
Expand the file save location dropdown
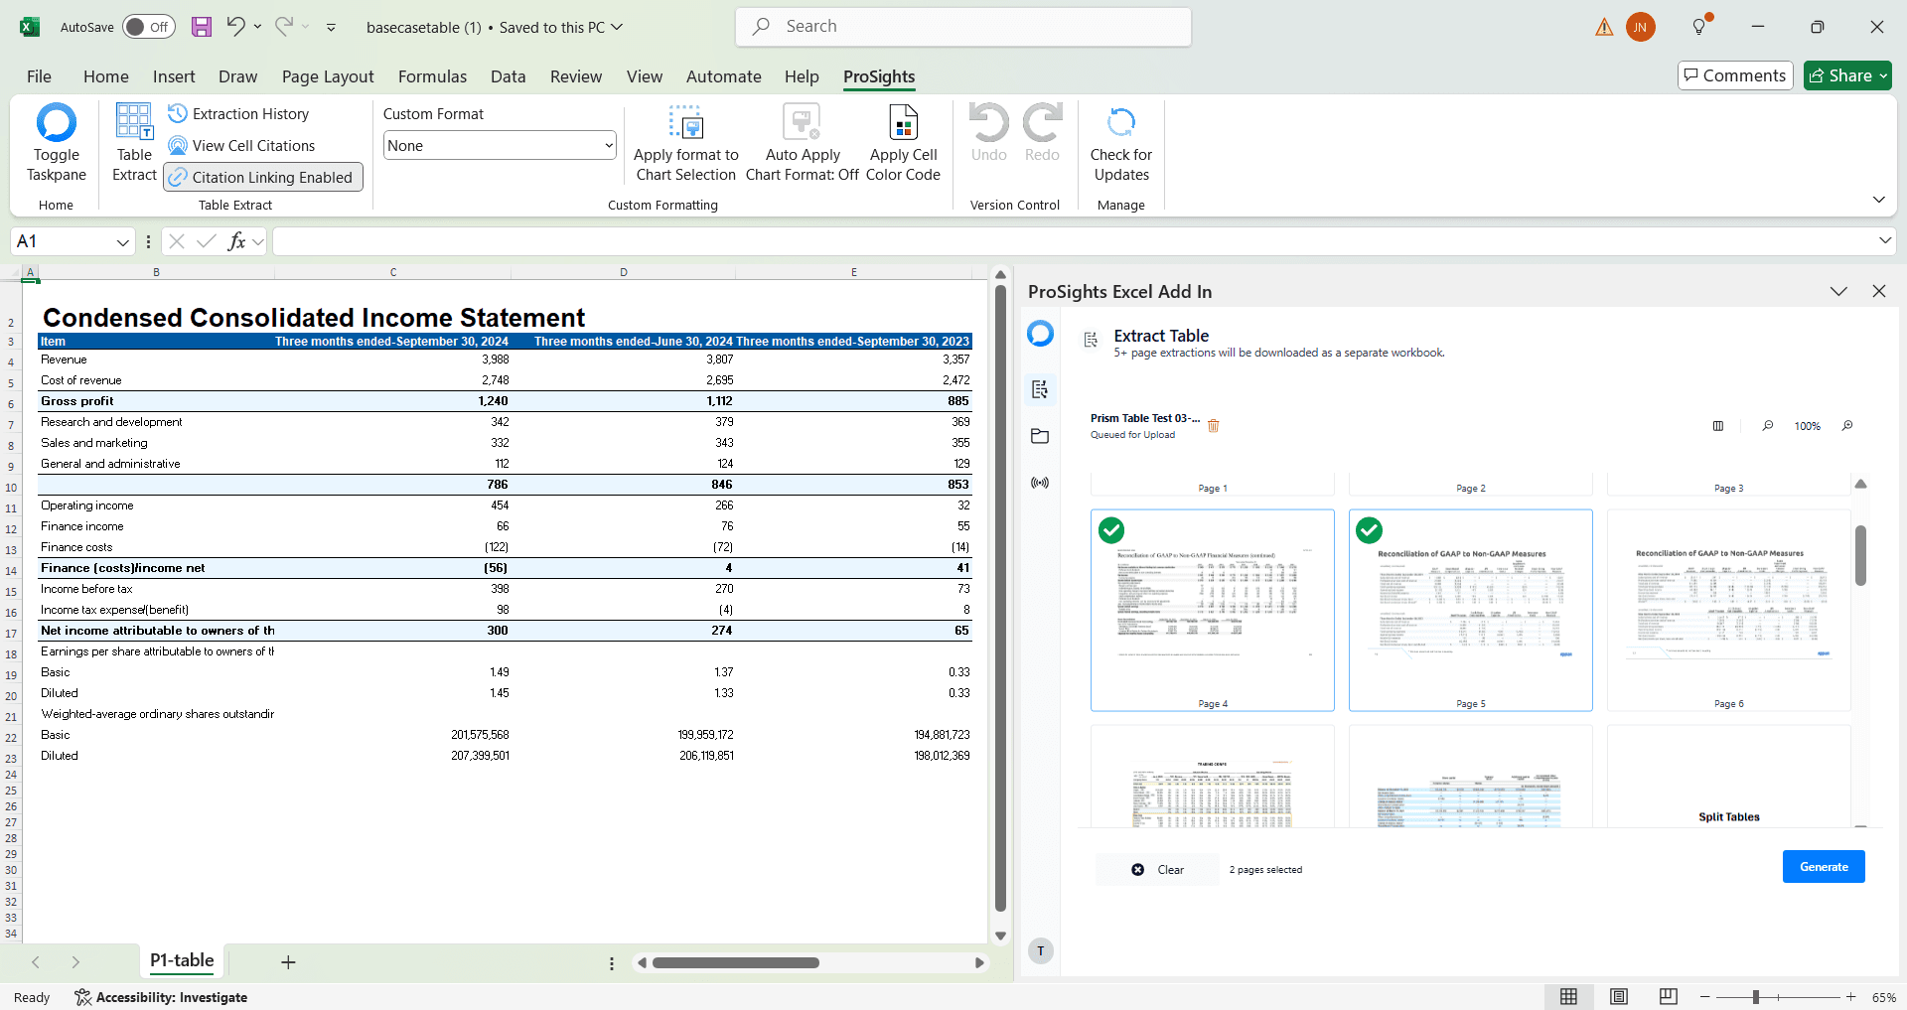coord(617,27)
